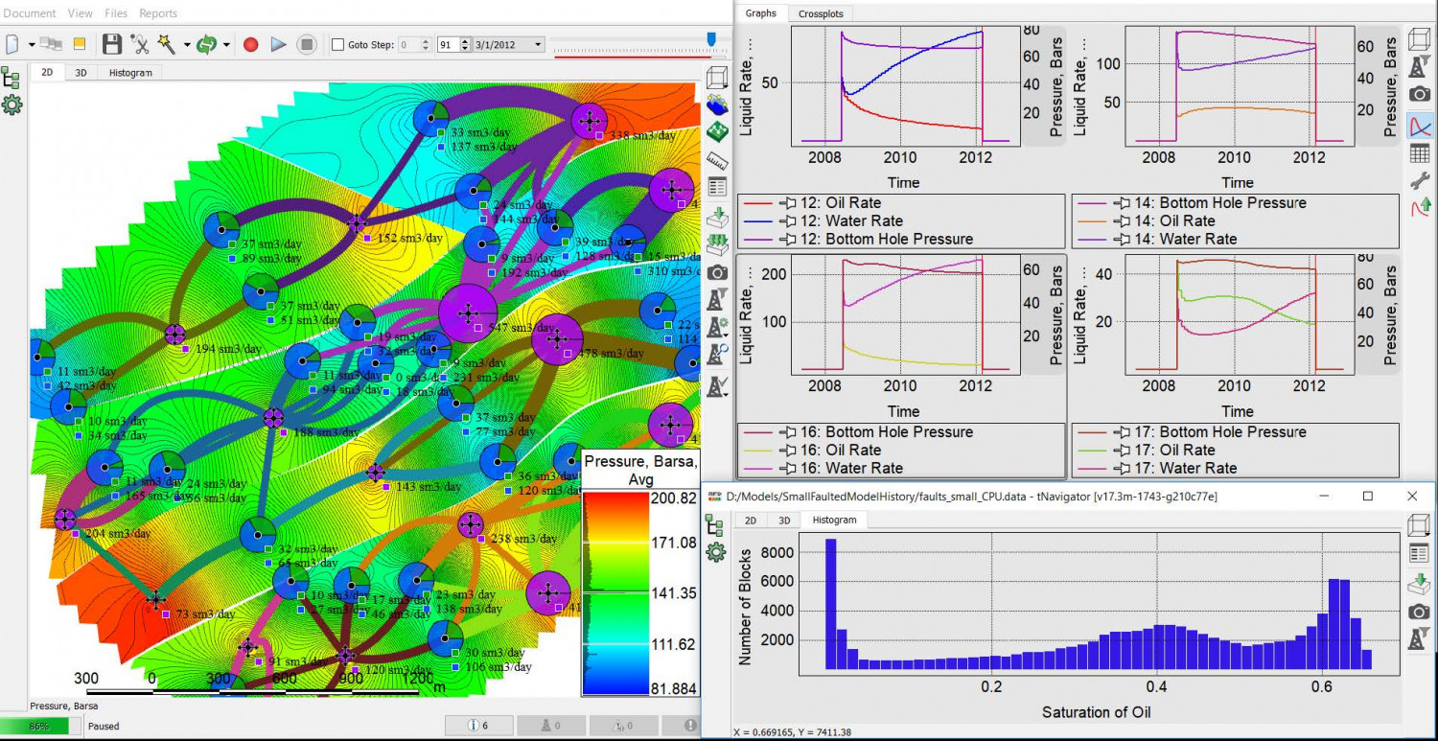This screenshot has height=741, width=1438.
Task: Take a screenshot with map camera icon
Action: click(716, 273)
